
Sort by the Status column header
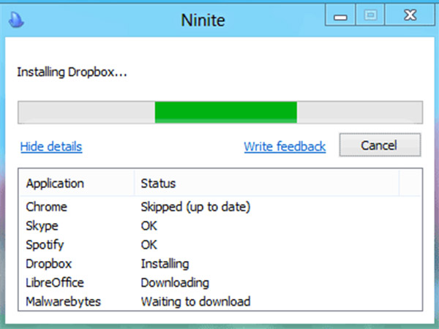(158, 183)
